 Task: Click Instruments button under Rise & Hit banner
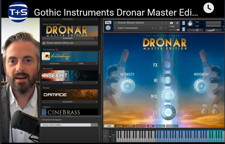pyautogui.click(x=68, y=83)
